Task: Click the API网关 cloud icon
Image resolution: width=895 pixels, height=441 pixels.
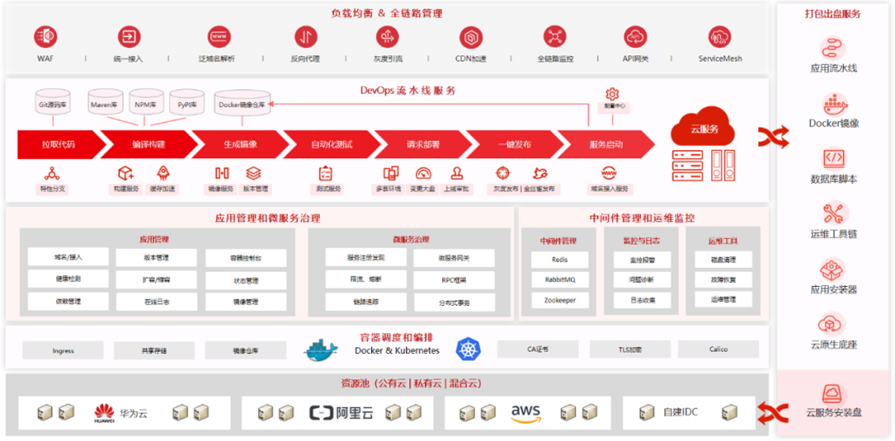Action: [635, 37]
